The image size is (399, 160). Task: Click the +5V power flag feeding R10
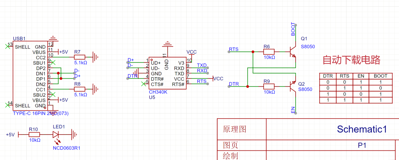pyautogui.click(x=13, y=135)
